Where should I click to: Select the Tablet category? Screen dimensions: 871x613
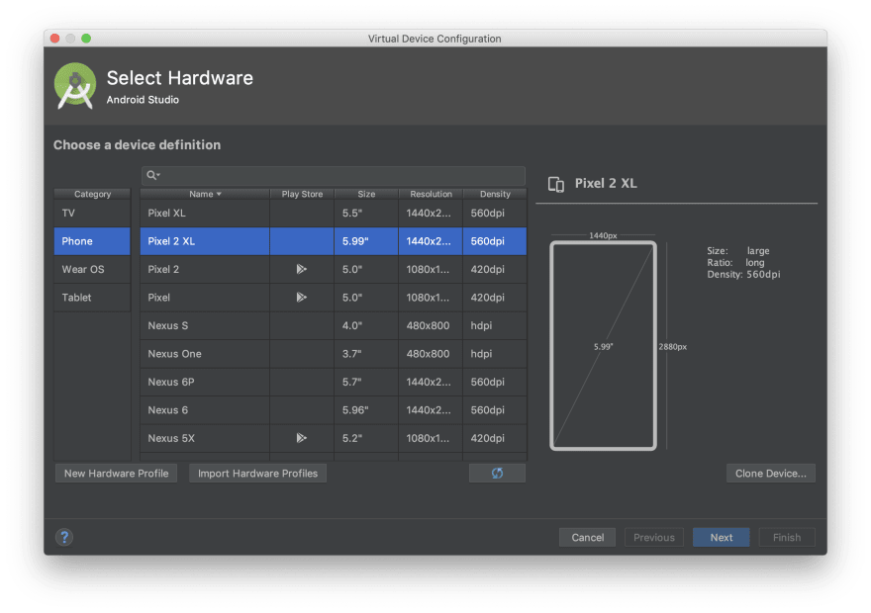pos(92,298)
